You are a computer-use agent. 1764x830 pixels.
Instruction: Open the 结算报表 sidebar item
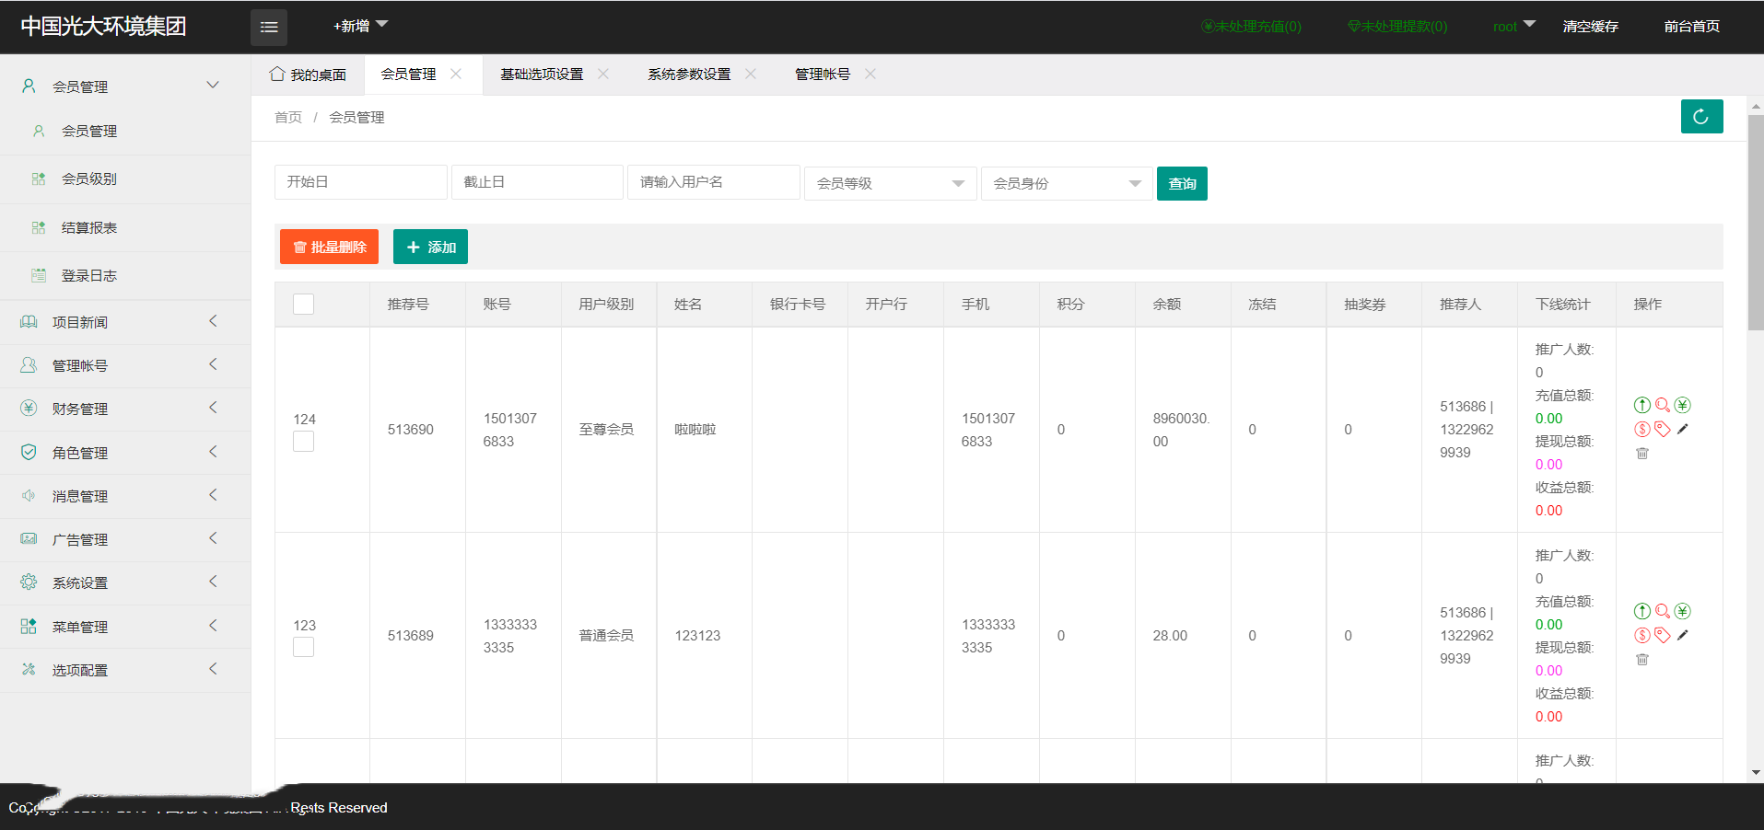pos(89,228)
